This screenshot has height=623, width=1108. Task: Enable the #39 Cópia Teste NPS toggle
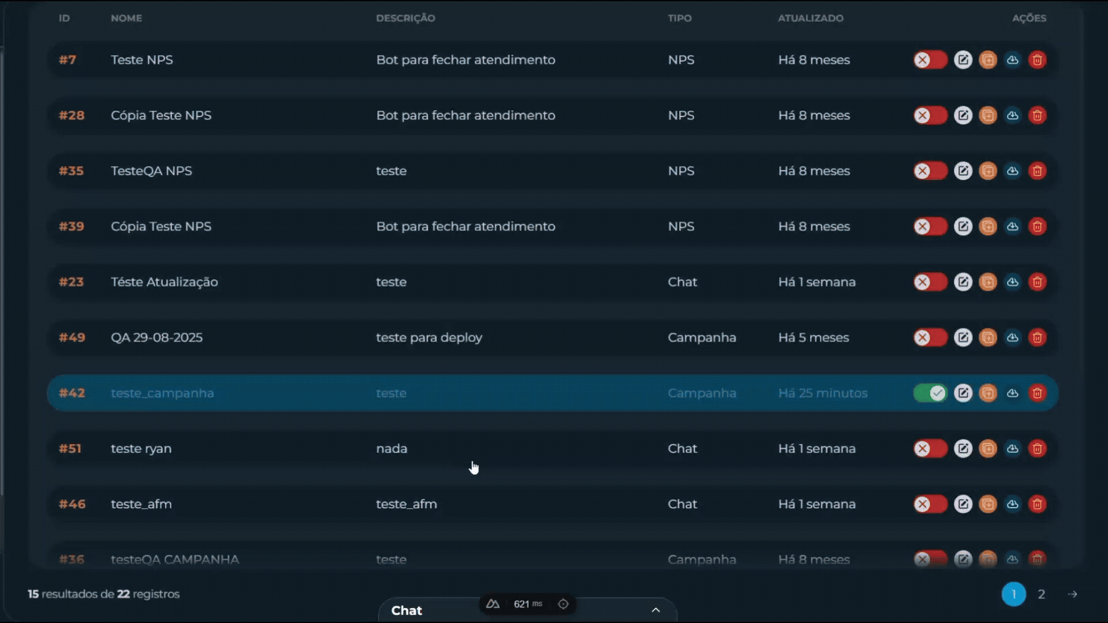tap(930, 226)
